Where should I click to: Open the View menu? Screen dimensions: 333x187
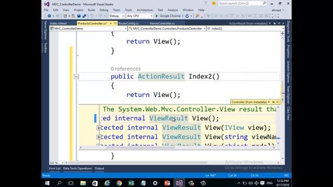click(x=66, y=10)
